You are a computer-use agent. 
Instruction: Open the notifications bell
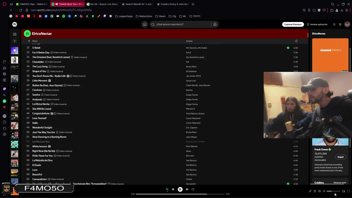[x=334, y=24]
